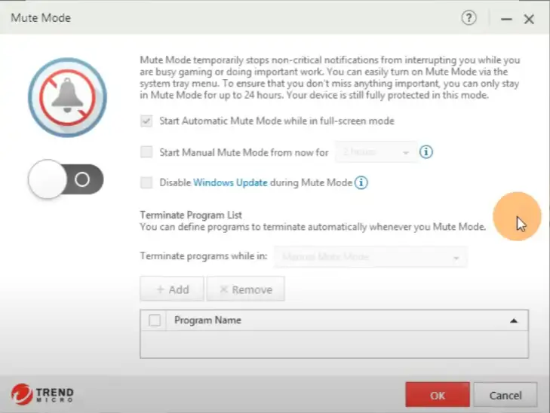The width and height of the screenshot is (550, 413).
Task: Turn on the Mute Mode toggle switch
Action: point(66,180)
